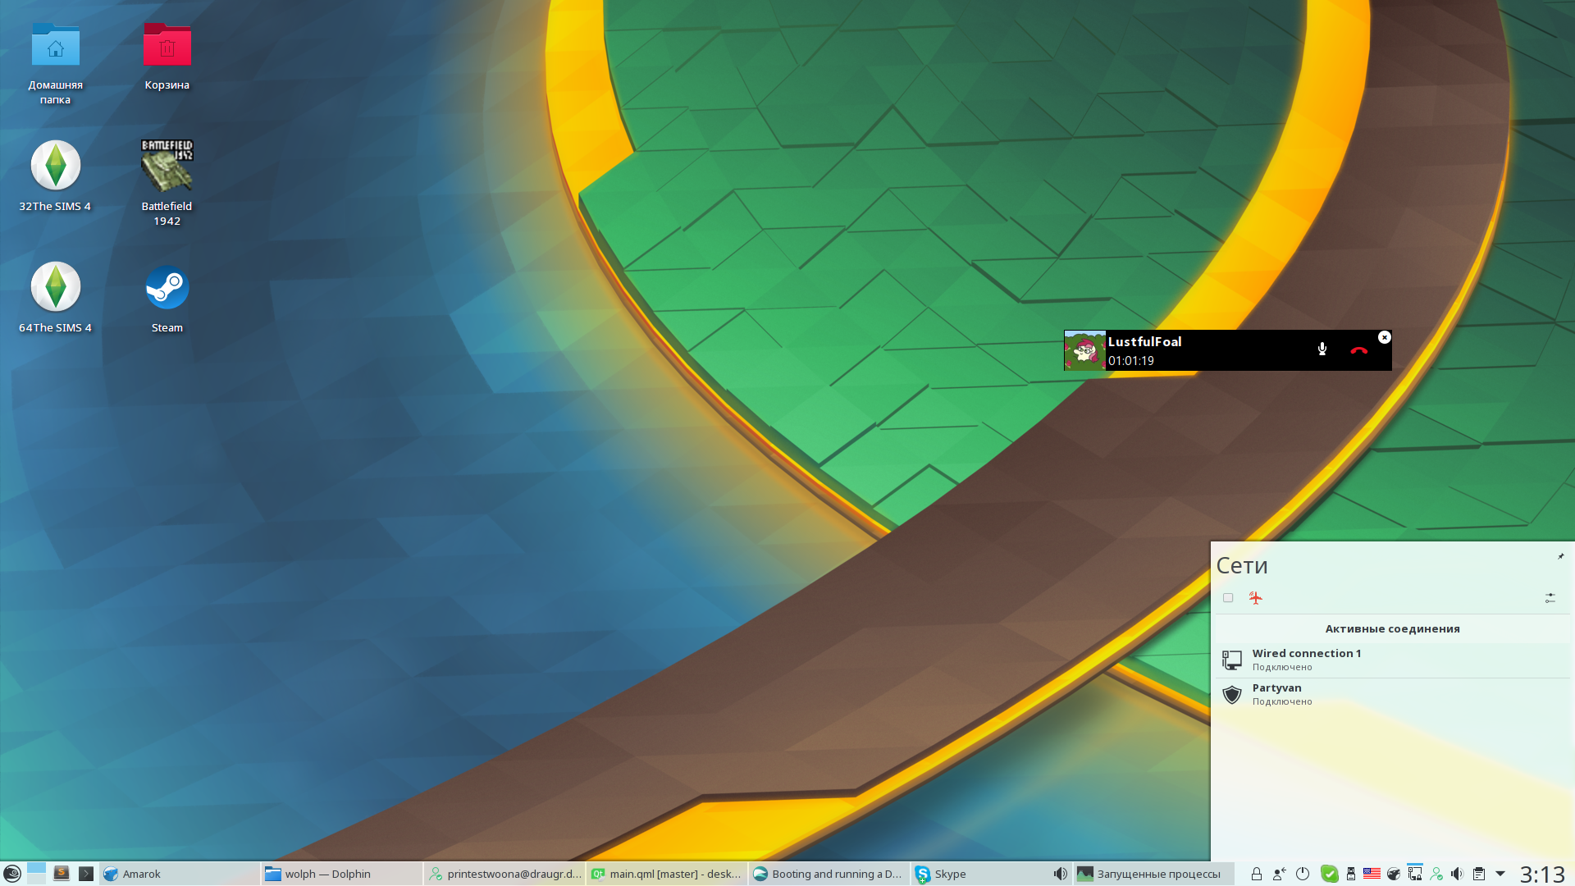Hang up the LustfulFoal call

tap(1359, 350)
